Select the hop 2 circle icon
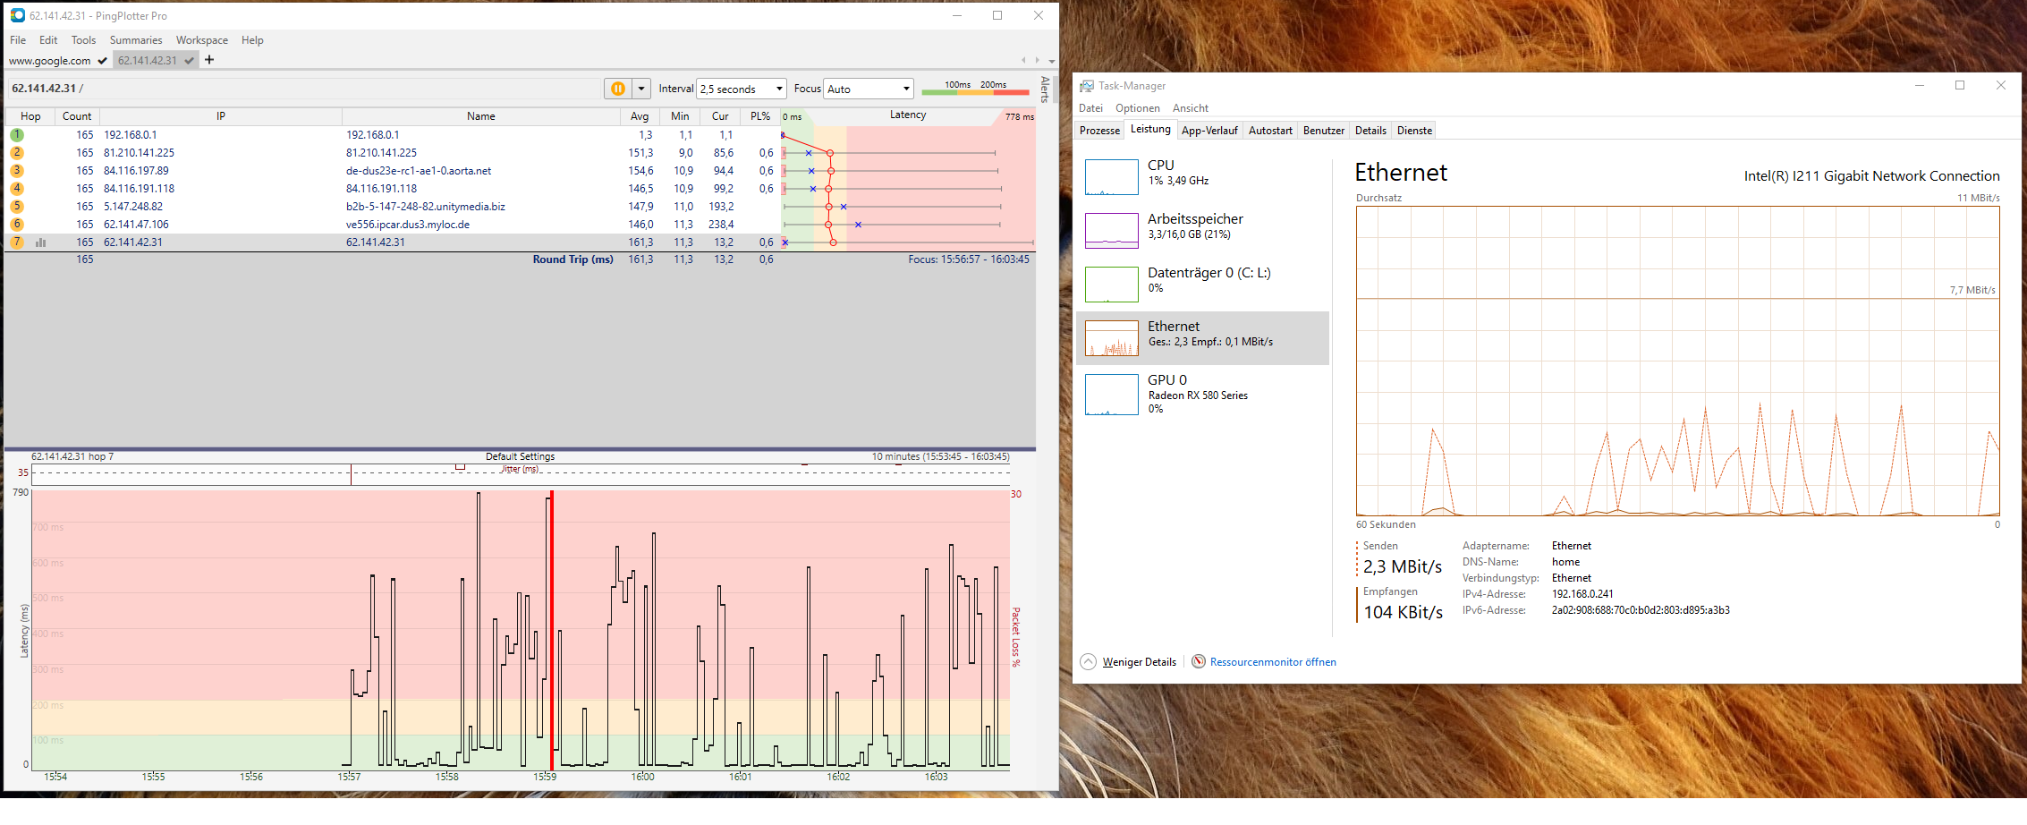Screen dimensions: 2027x825 (17, 153)
